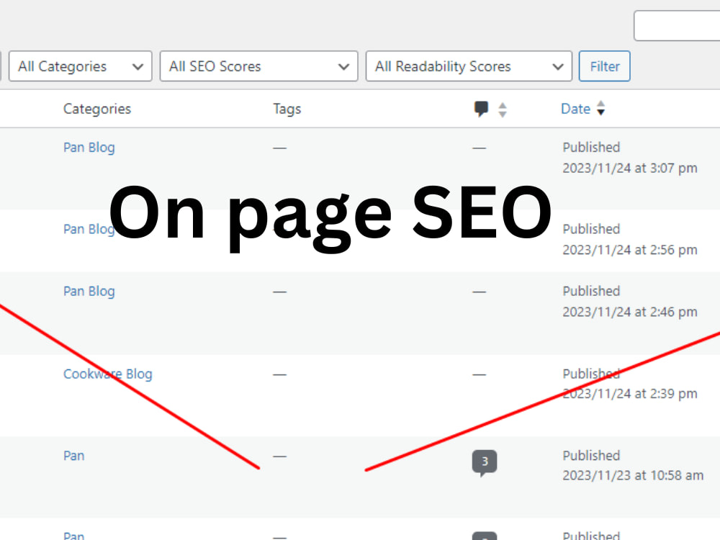This screenshot has height=540, width=720.
Task: Click the search input field
Action: coord(677,26)
